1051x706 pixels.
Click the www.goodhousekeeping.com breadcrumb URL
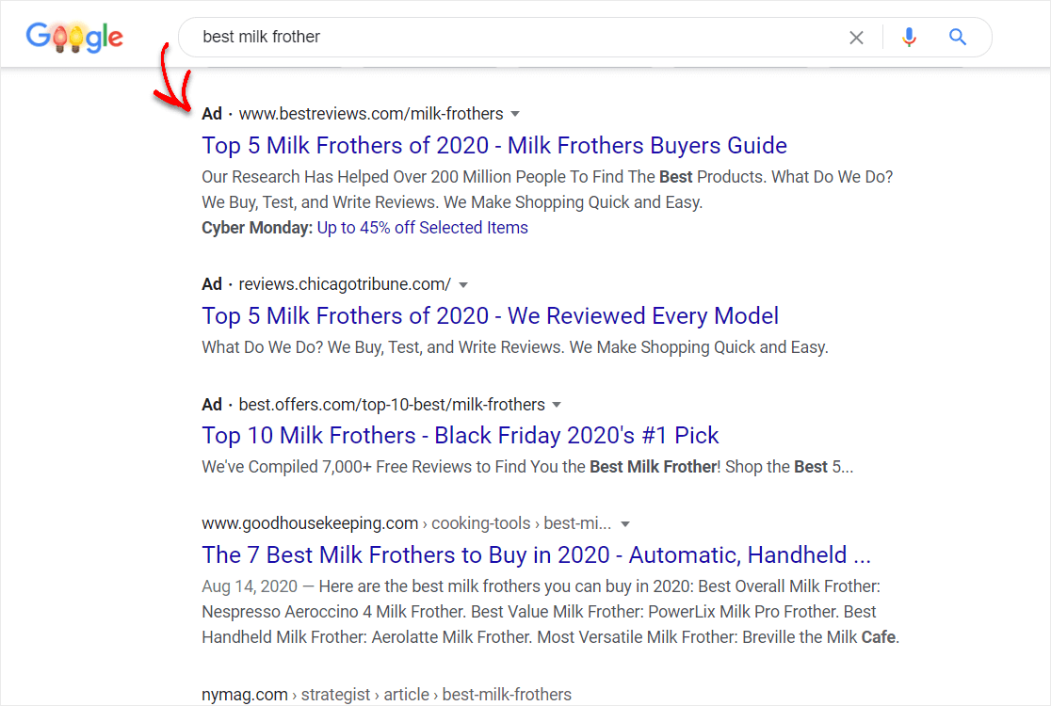[406, 523]
